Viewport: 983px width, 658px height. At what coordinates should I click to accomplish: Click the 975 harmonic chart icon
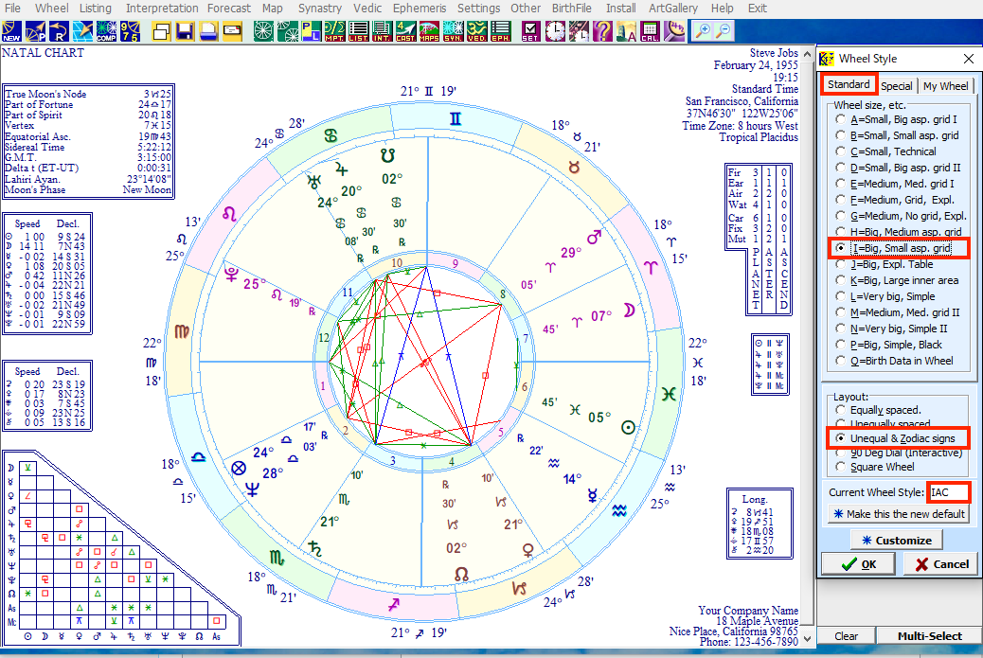(x=131, y=31)
